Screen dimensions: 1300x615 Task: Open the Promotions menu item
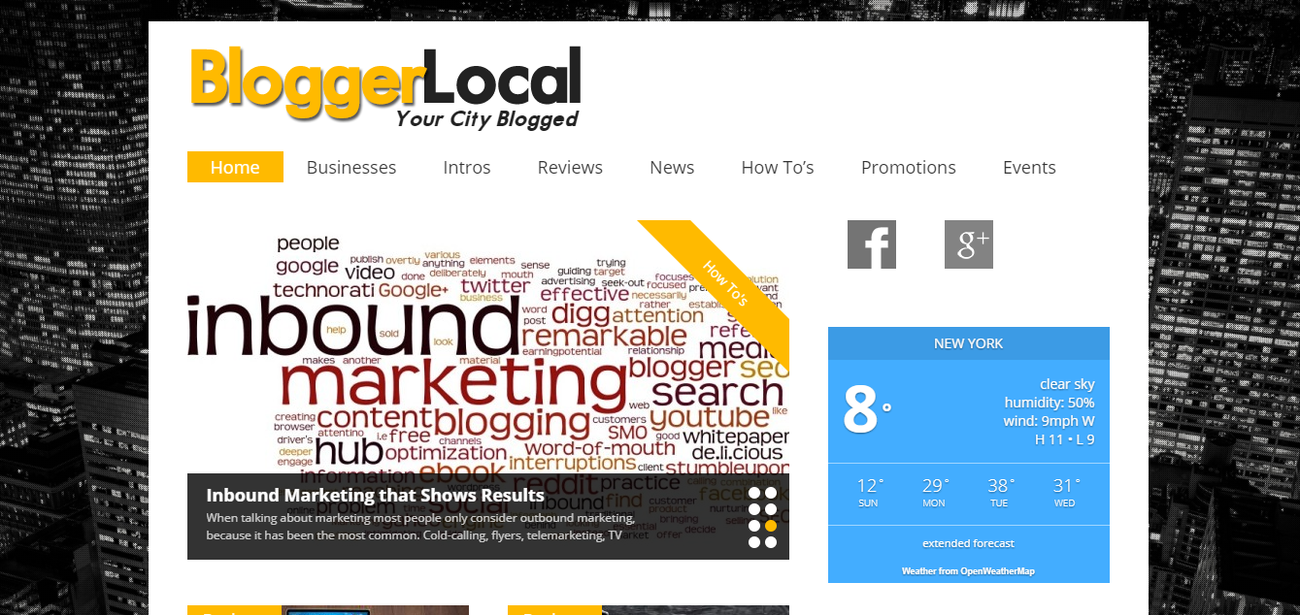pos(909,167)
